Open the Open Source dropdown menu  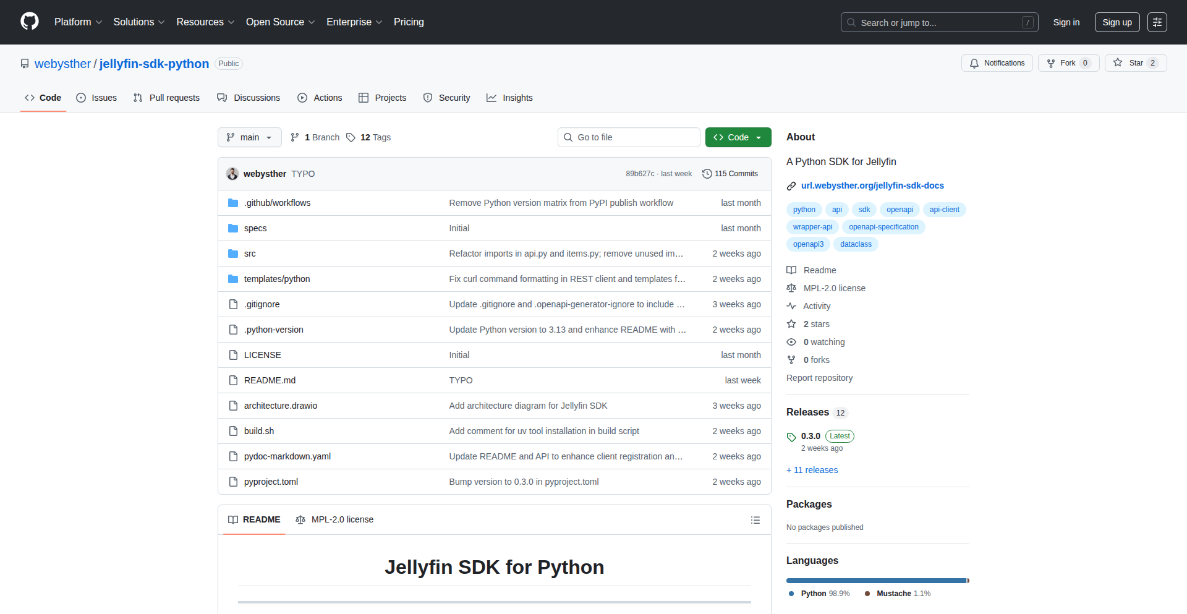pos(281,22)
